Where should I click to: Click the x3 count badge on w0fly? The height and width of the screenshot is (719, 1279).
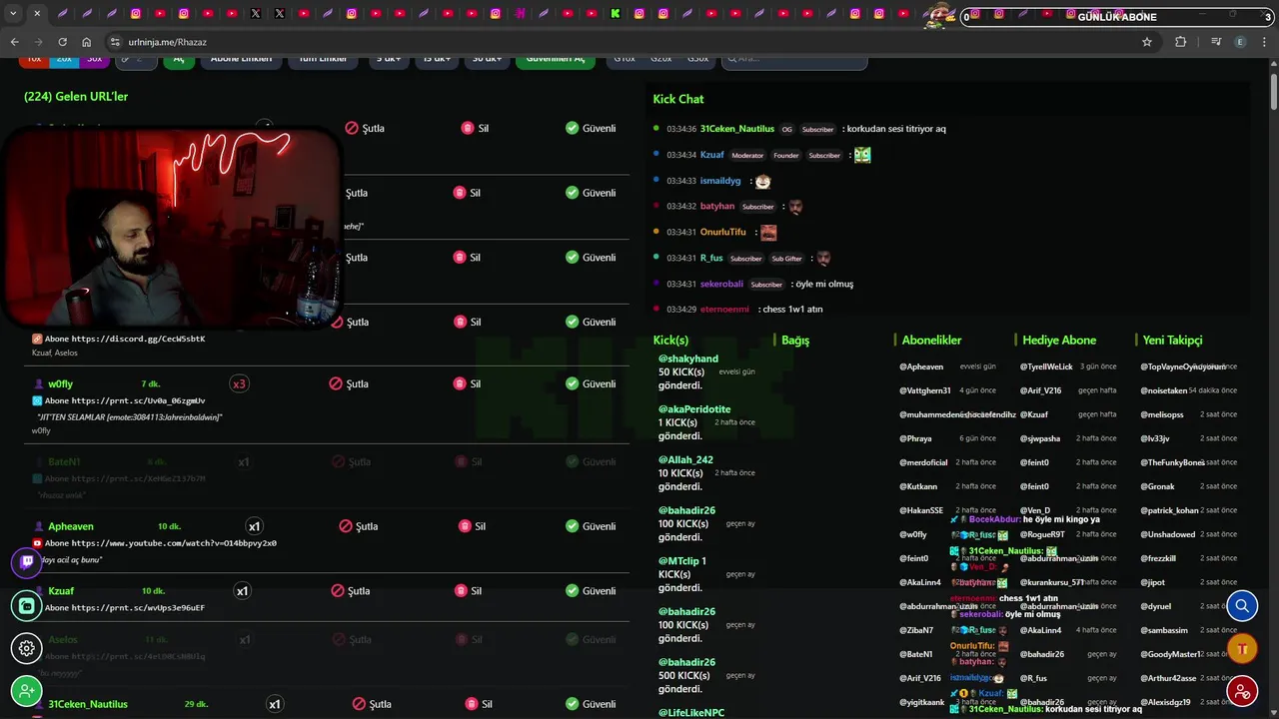tap(239, 383)
